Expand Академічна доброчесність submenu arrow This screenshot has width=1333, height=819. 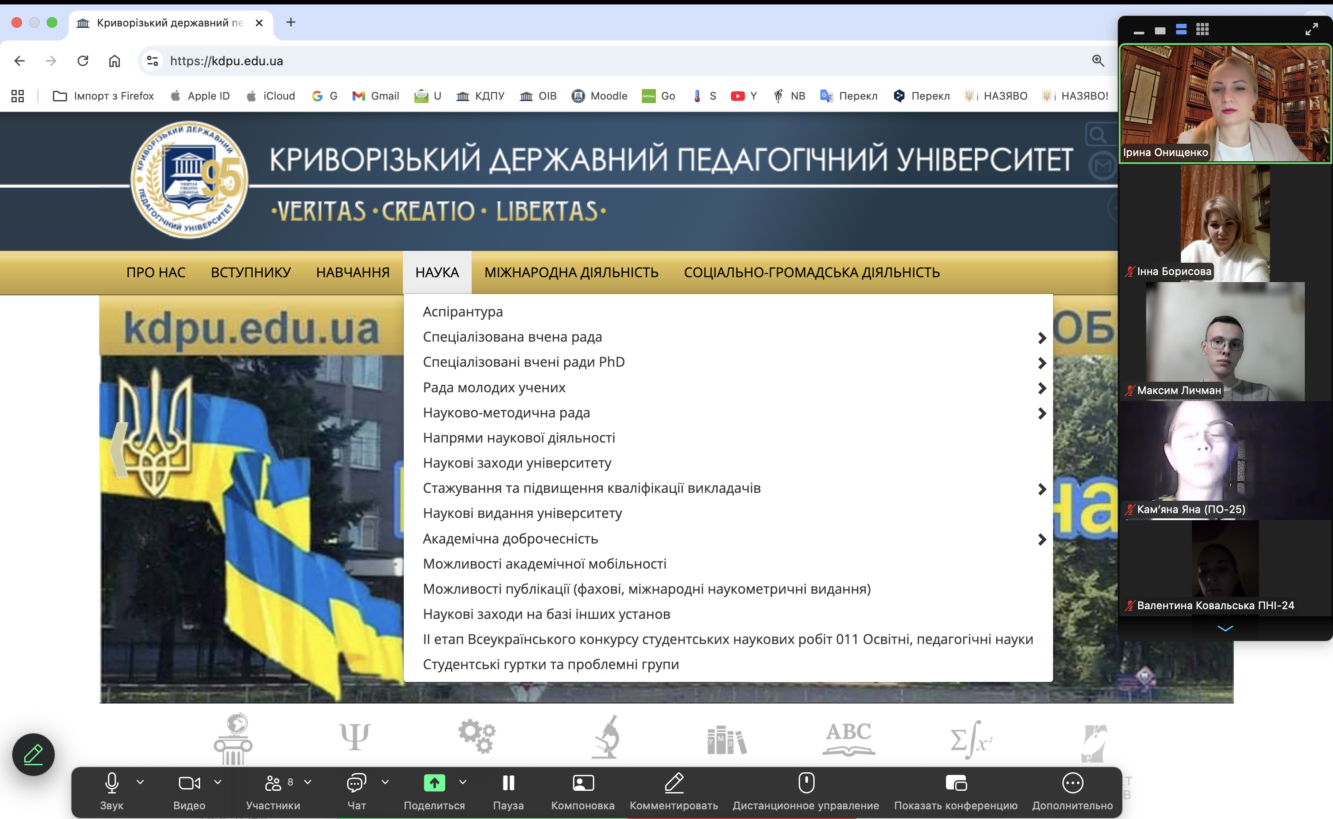tap(1042, 540)
